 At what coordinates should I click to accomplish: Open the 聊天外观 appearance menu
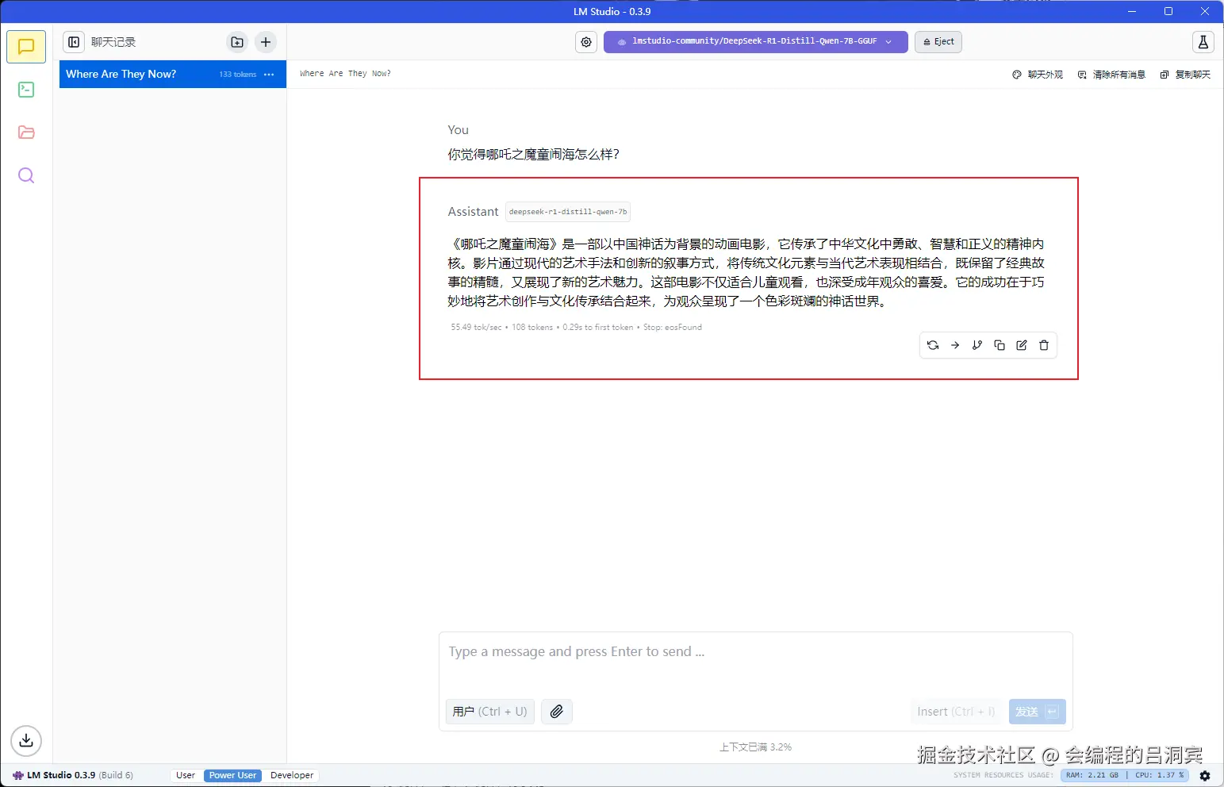1038,74
